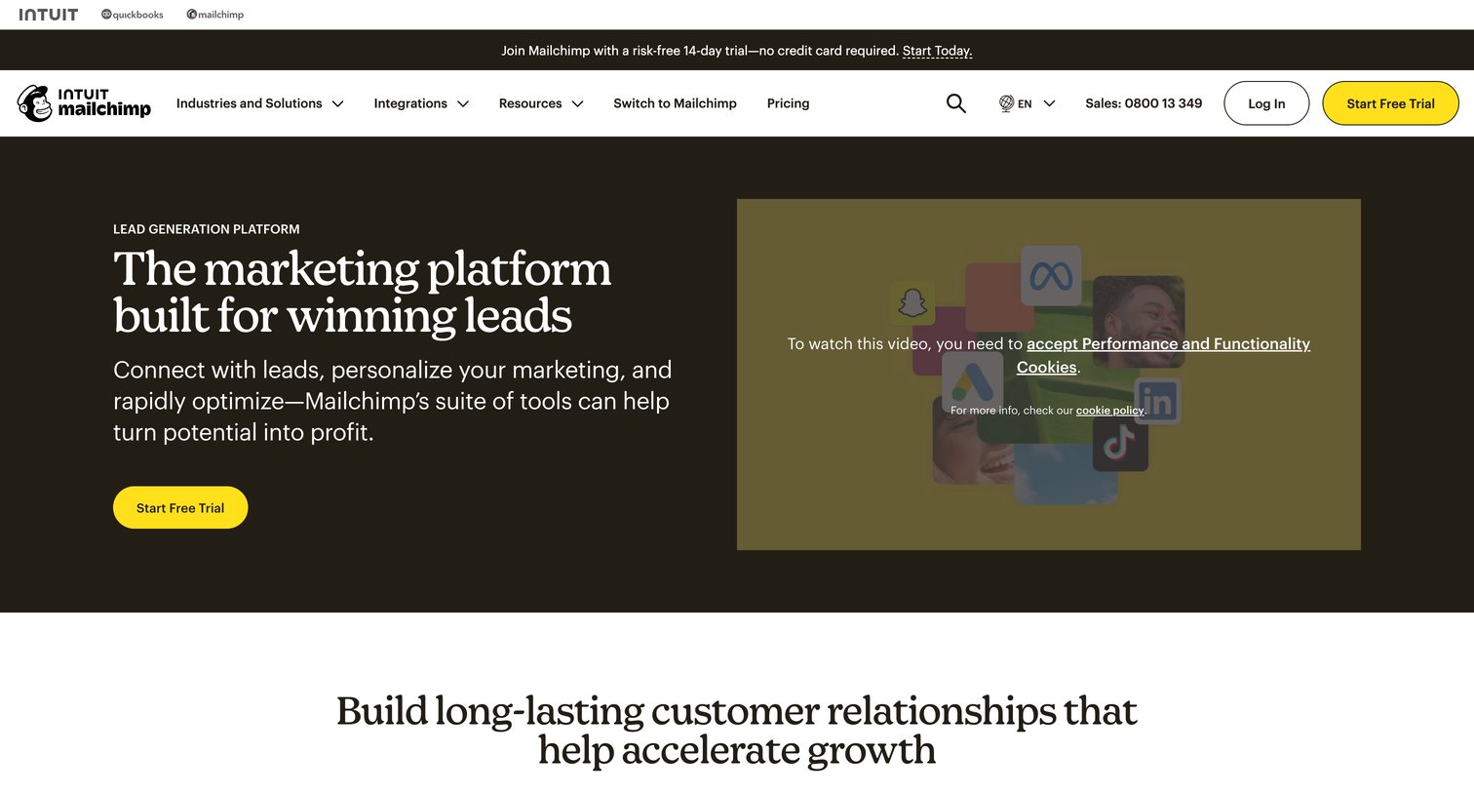Open the cookie policy link
The image size is (1474, 794).
[x=1109, y=411]
